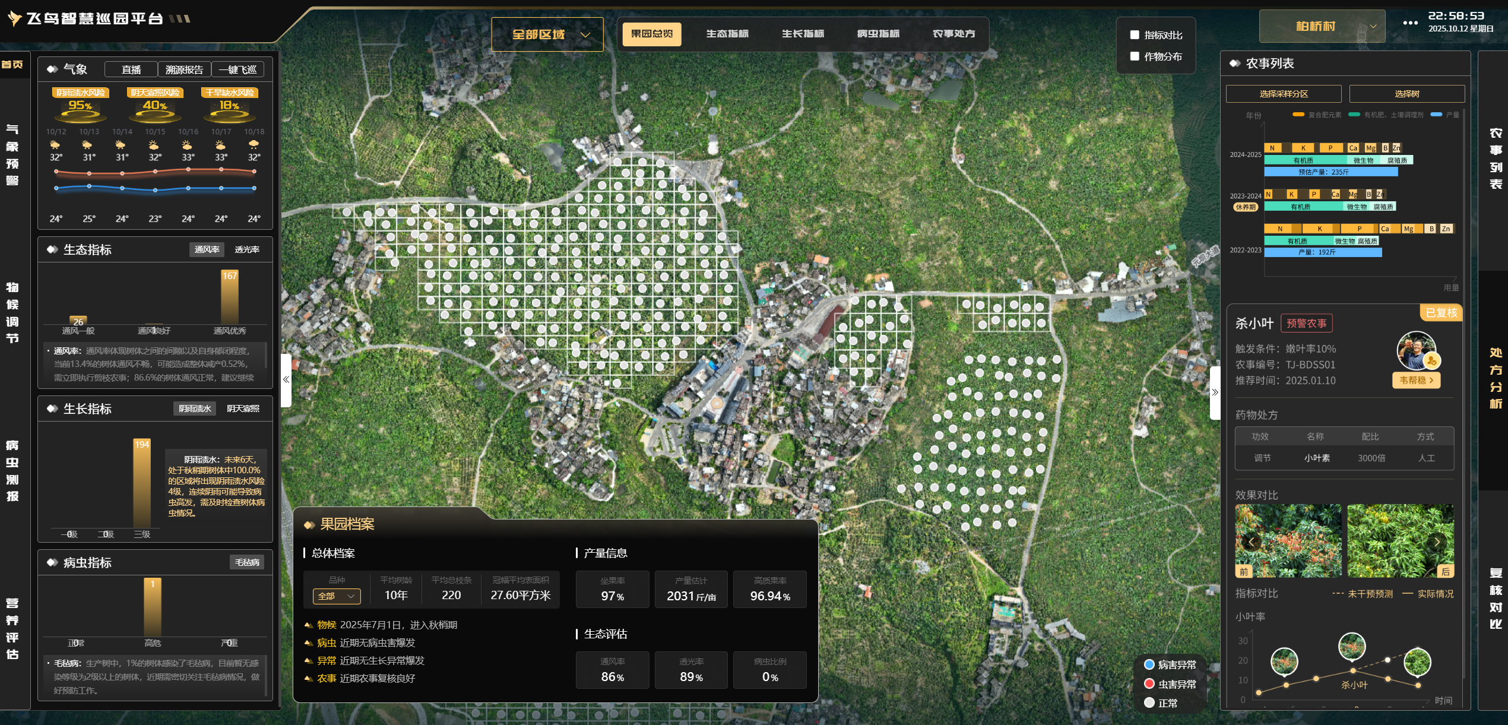This screenshot has width=1508, height=725.
Task: Show previous photo in 效果对比 carousel
Action: click(1252, 542)
